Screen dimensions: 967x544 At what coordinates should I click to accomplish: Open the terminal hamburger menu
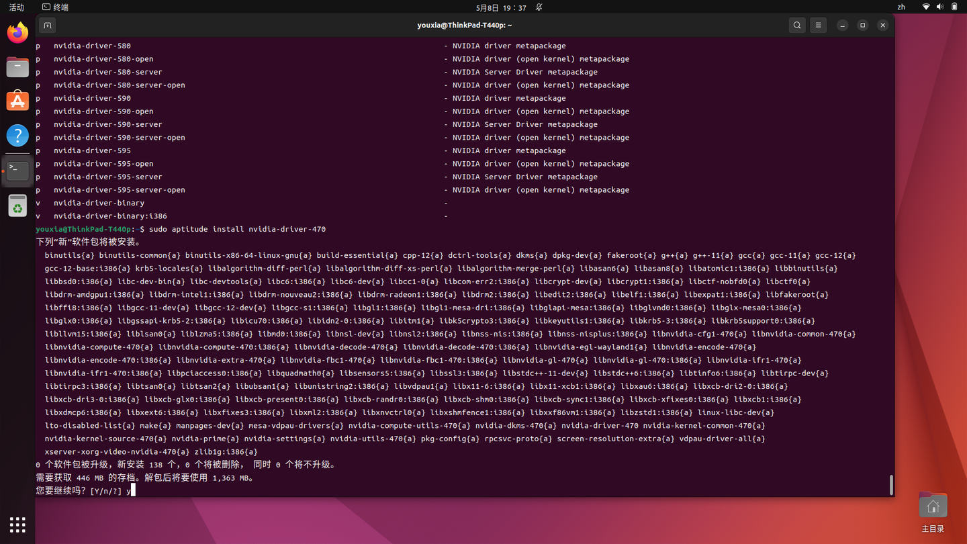tap(818, 26)
